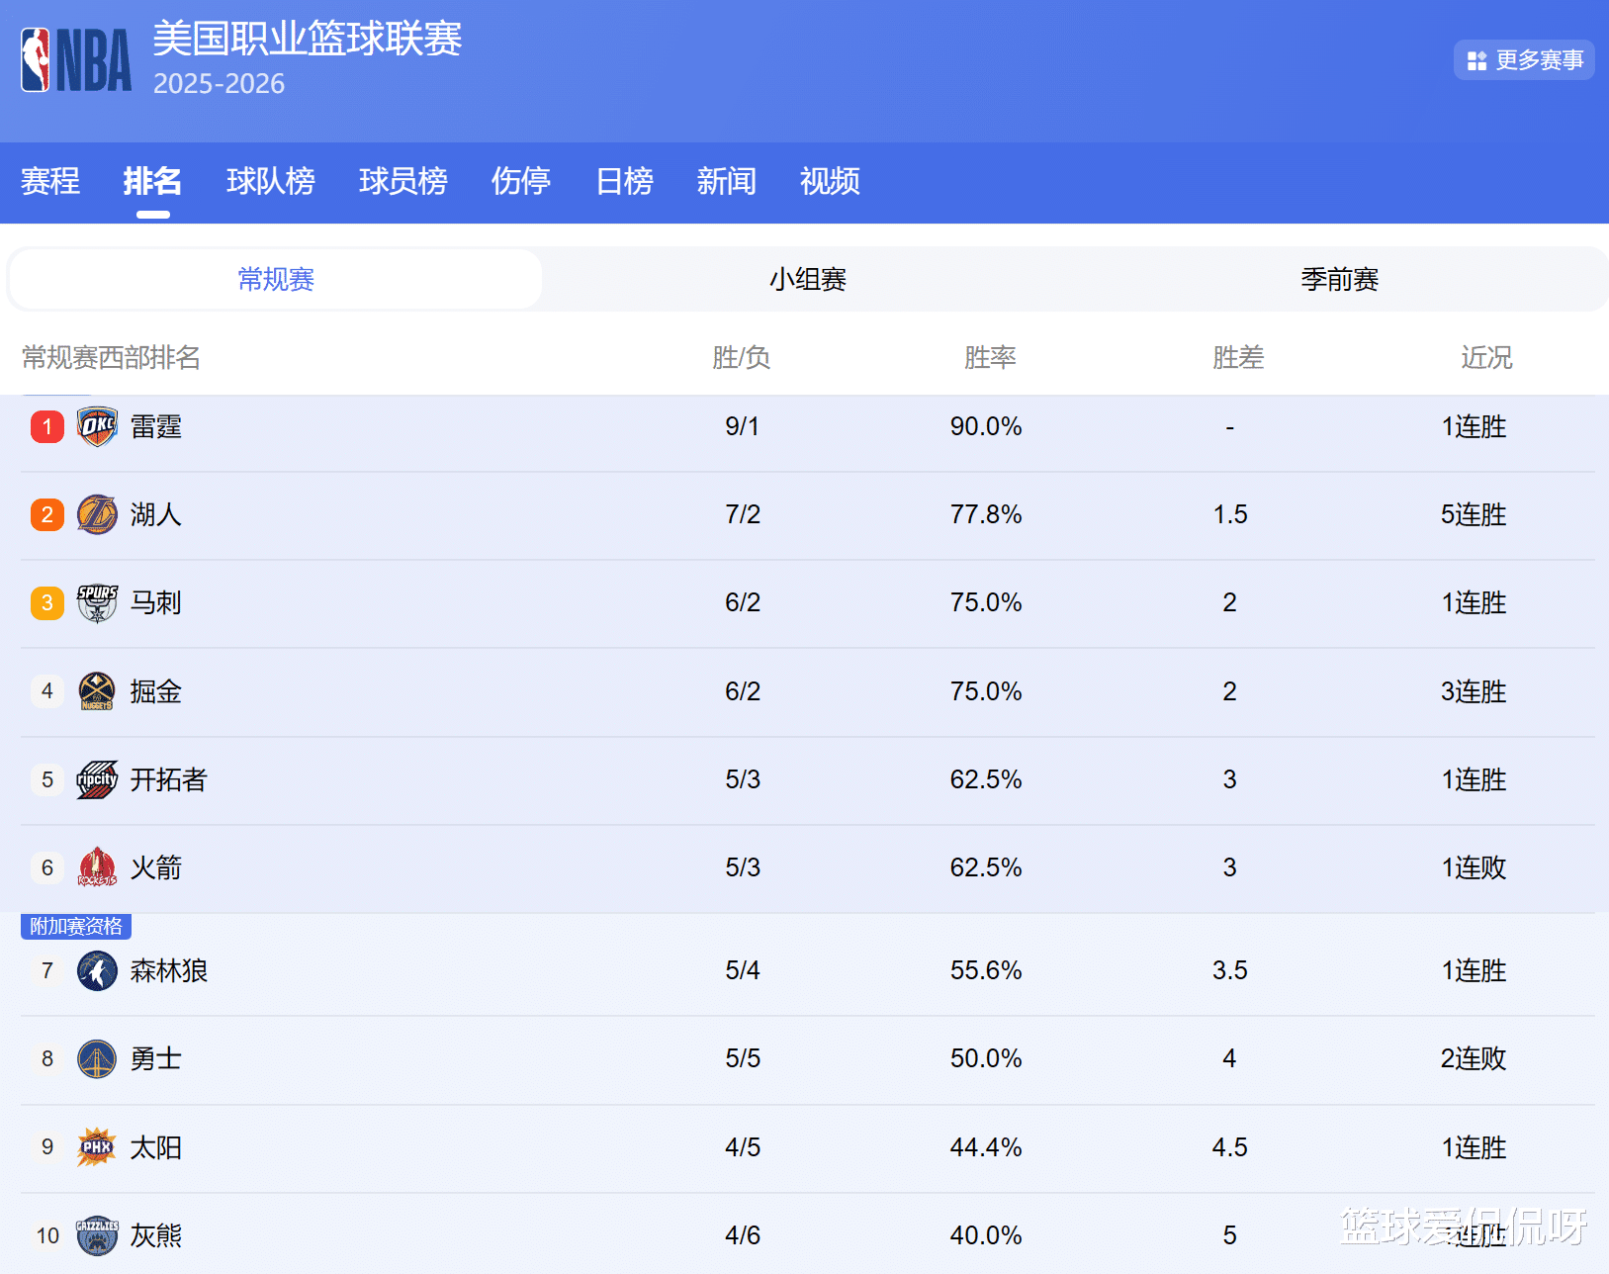Click the rank 5 number badge

[47, 779]
